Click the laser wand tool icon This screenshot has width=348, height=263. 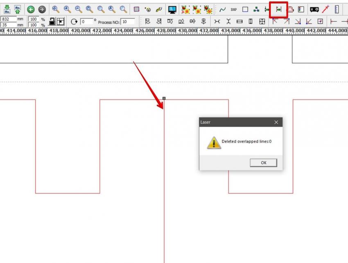click(x=326, y=9)
